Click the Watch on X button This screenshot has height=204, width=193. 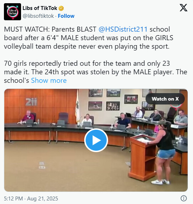click(165, 99)
